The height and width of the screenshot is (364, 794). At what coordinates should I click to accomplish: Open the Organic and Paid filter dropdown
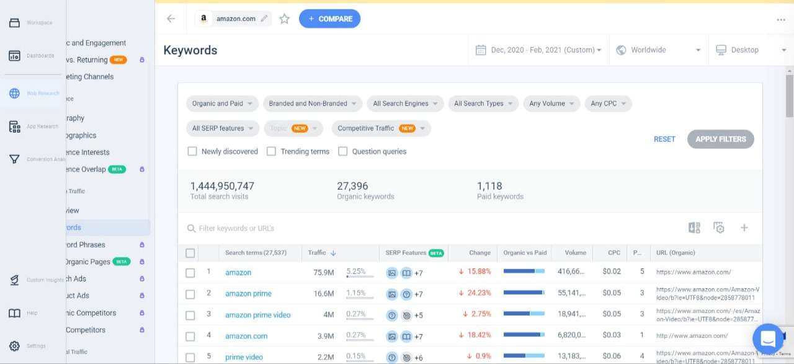tap(222, 104)
